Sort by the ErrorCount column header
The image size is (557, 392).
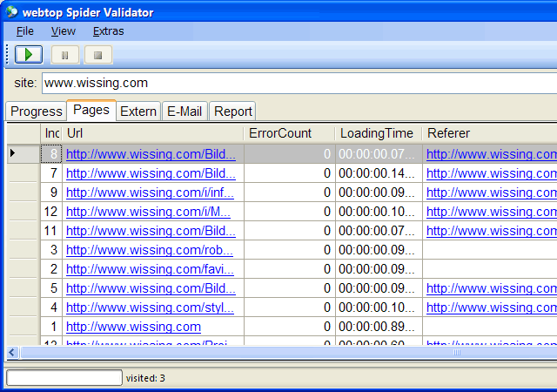pyautogui.click(x=290, y=133)
